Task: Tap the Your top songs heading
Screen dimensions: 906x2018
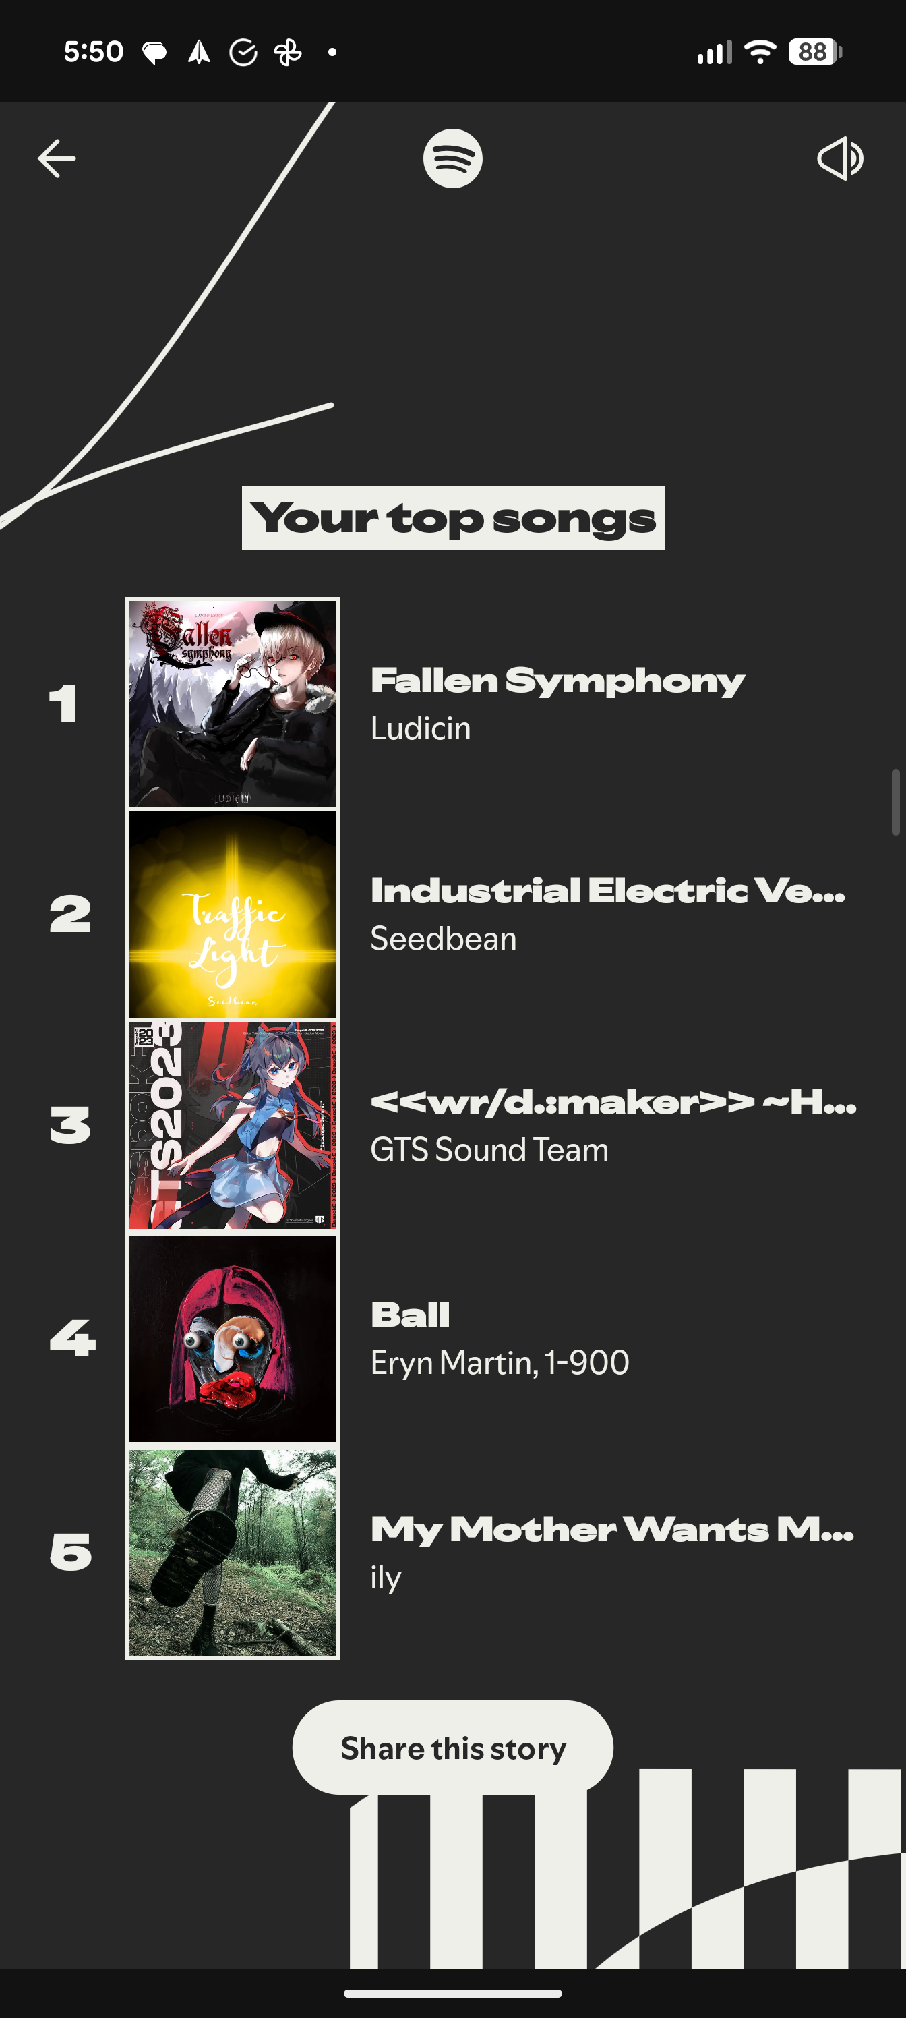Action: (452, 518)
